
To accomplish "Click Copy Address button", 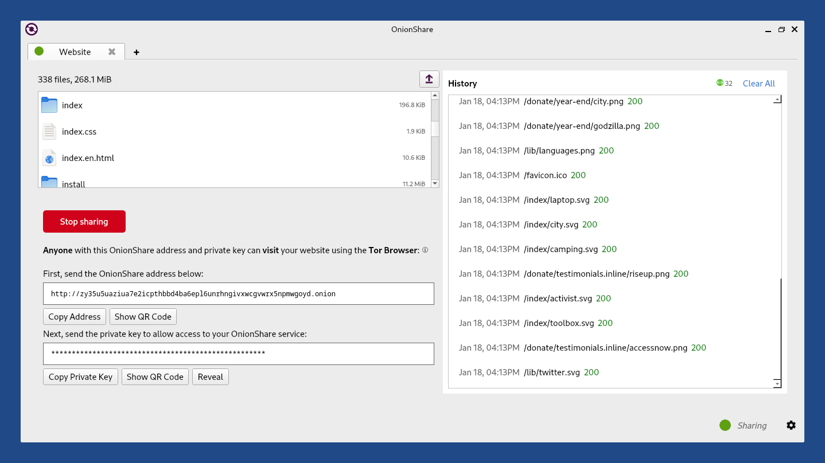I will [x=75, y=316].
